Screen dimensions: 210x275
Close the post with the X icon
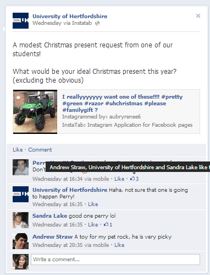tap(198, 16)
